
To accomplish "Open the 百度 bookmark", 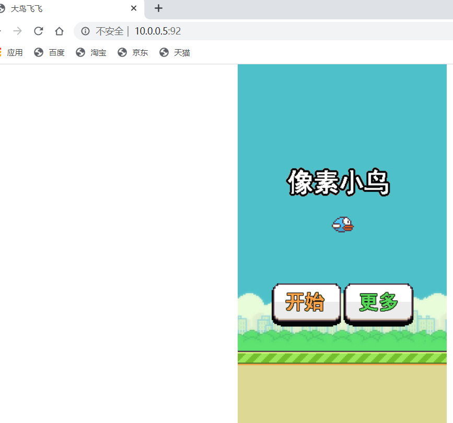I will coord(50,52).
